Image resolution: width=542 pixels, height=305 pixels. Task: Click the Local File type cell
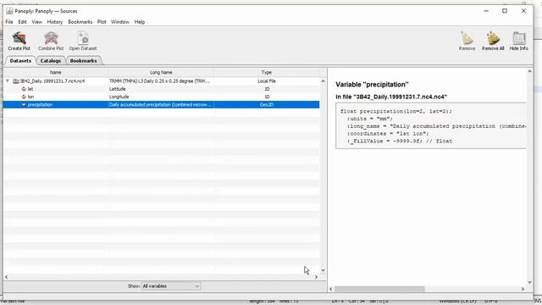pos(267,81)
